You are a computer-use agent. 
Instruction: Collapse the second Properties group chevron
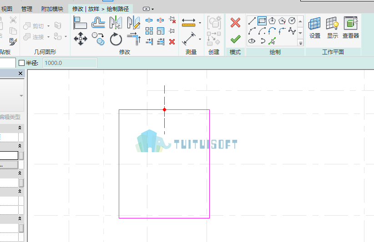[x=20, y=146]
